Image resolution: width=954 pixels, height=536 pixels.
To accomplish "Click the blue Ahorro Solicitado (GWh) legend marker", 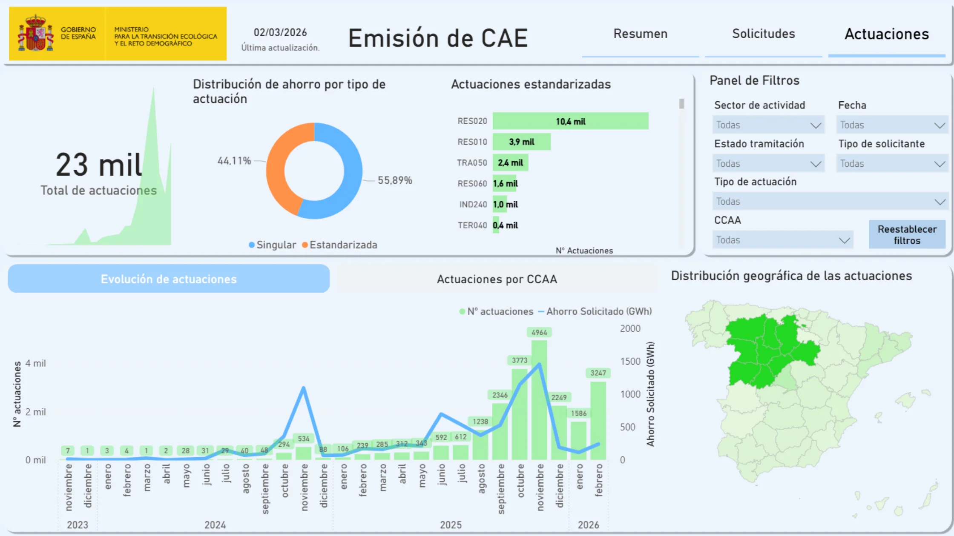I will coord(541,311).
